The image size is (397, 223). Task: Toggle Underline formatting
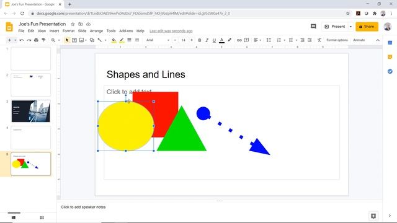point(214,40)
